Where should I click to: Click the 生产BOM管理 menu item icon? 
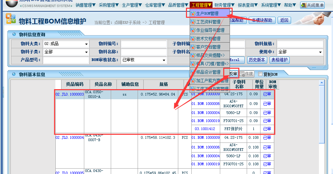pos(193,14)
